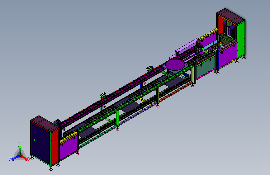Click the green Y axis arrow of the triad
The image size is (270, 175).
point(20,150)
